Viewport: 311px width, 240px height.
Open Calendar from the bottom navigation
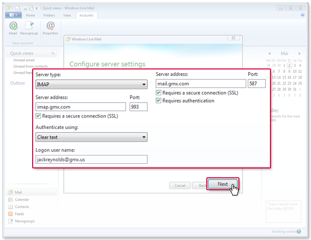[22, 199]
